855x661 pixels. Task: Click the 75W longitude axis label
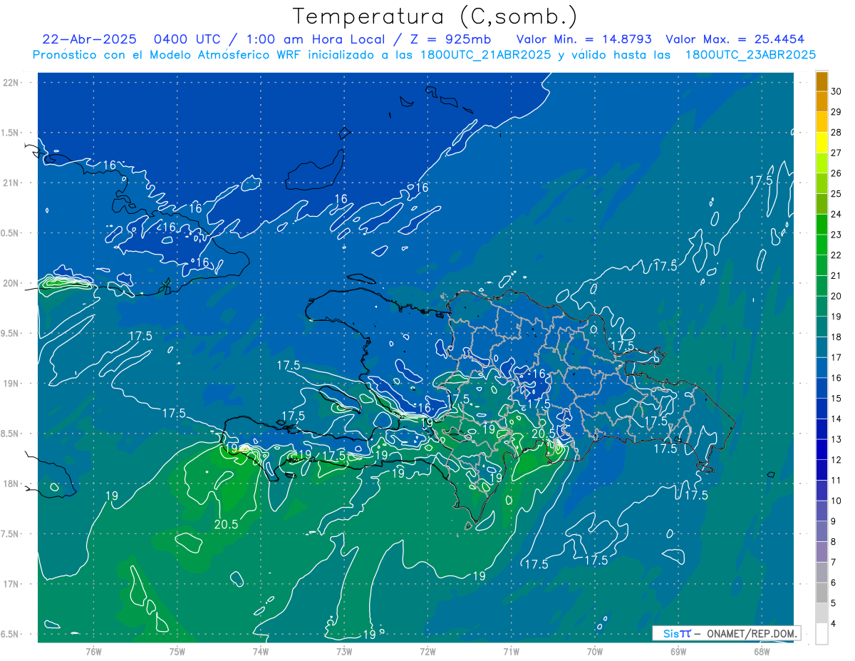pyautogui.click(x=177, y=651)
